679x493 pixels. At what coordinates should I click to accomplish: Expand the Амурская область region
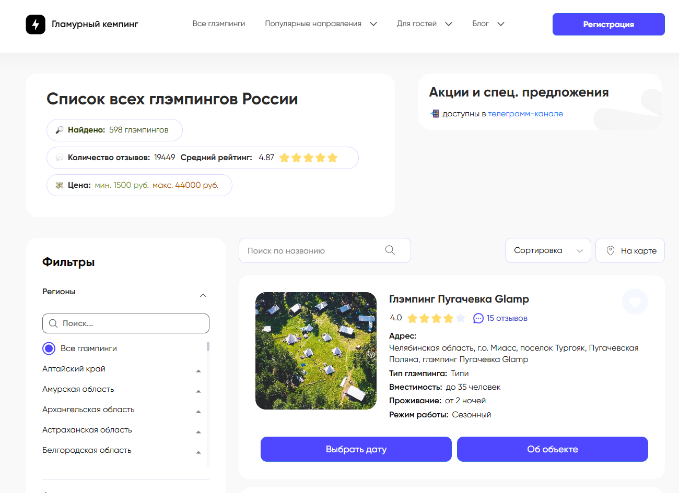[198, 391]
